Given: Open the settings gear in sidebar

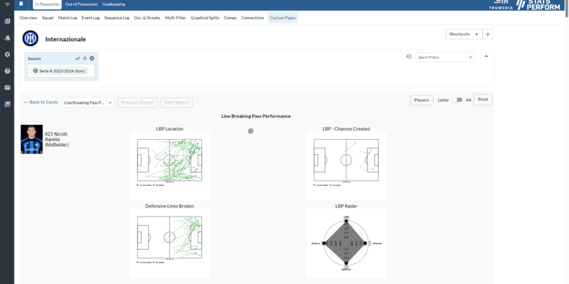Looking at the screenshot, I should point(7,55).
